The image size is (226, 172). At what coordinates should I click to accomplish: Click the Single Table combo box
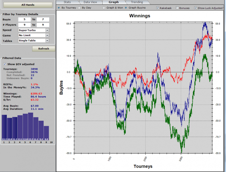[x=34, y=41]
